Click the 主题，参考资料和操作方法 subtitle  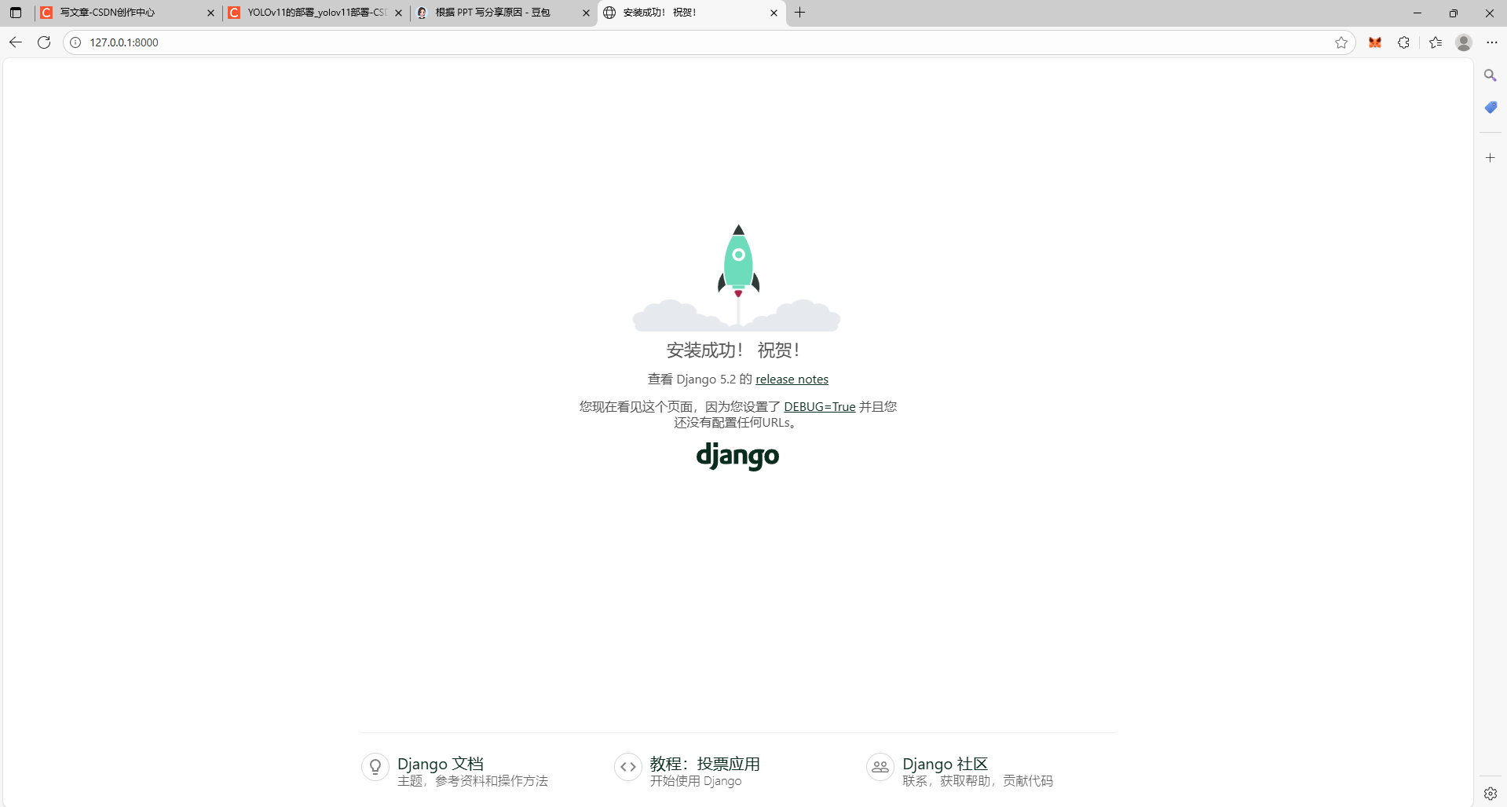coord(473,781)
